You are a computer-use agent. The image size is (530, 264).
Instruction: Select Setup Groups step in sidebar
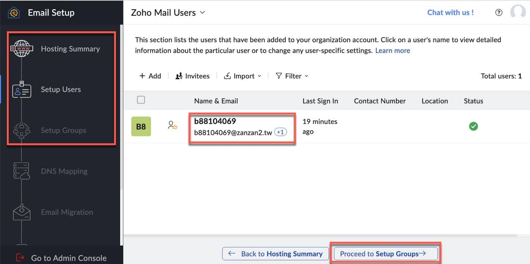click(x=64, y=130)
